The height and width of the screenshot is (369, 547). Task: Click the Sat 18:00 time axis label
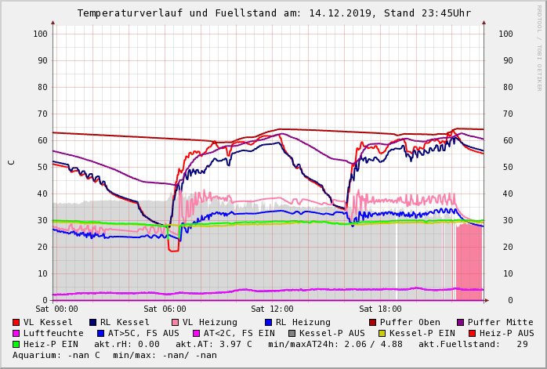tap(380, 309)
